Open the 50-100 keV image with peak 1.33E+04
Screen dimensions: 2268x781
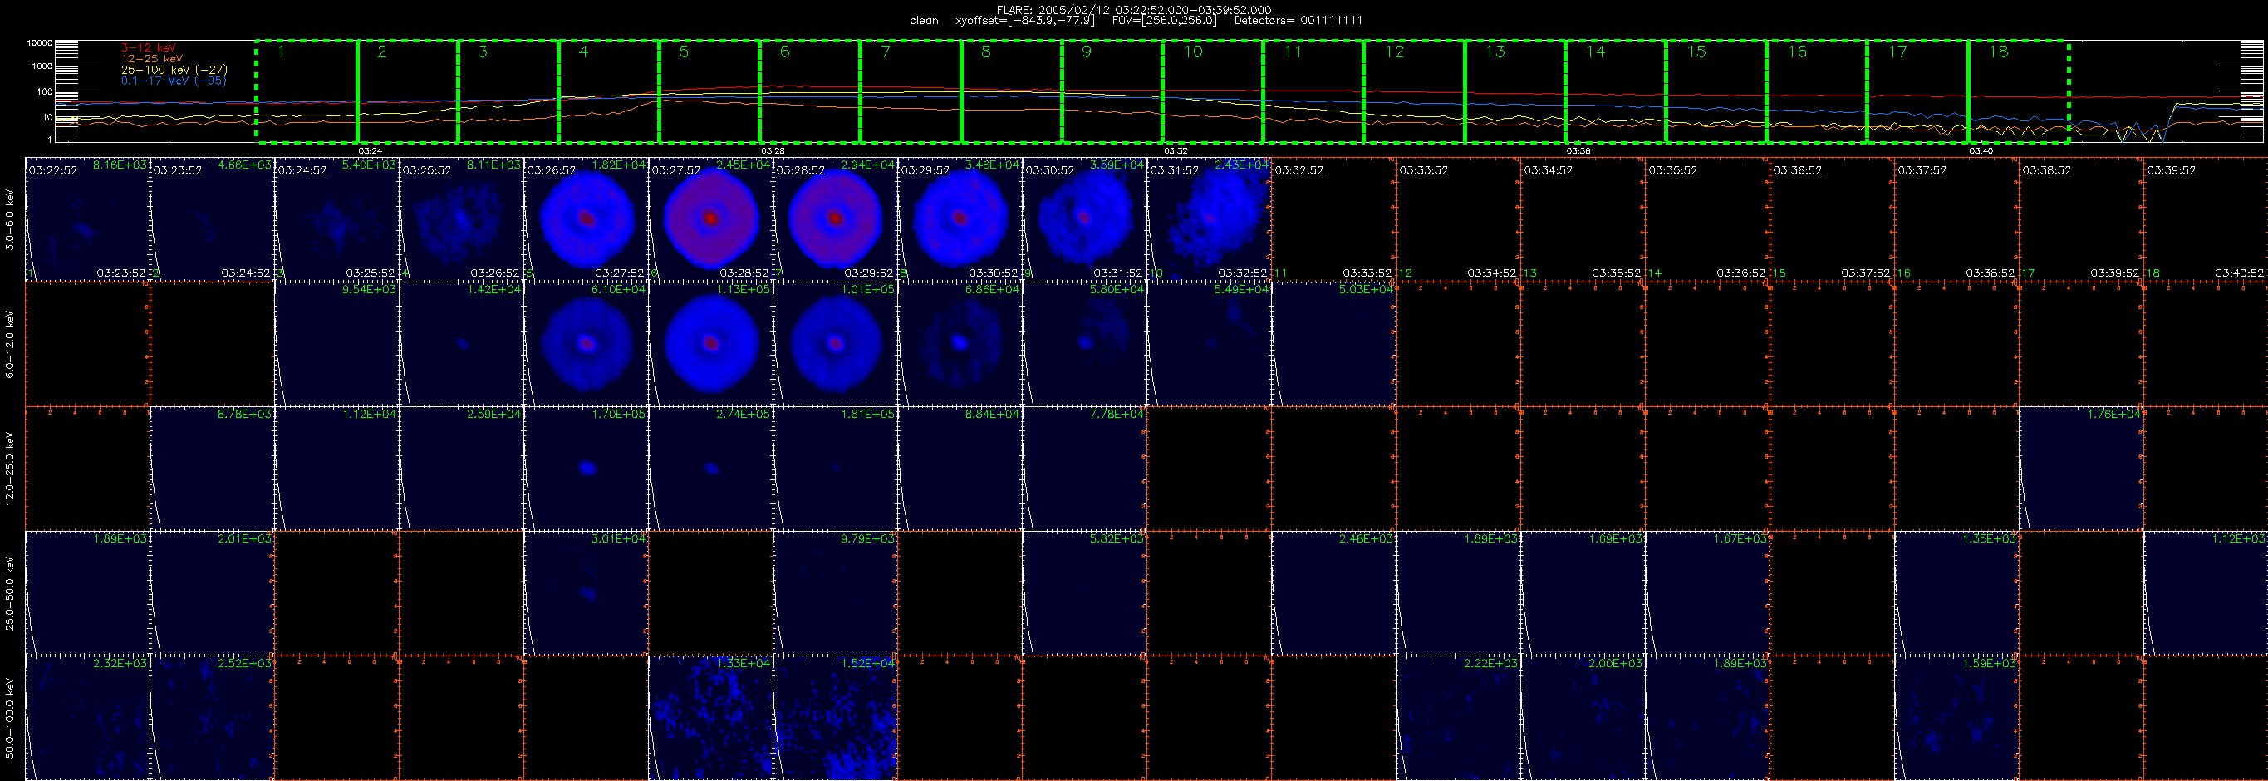tap(710, 718)
